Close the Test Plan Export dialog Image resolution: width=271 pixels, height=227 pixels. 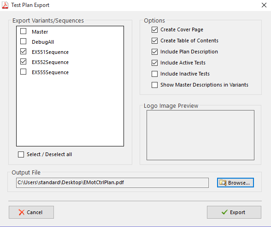[x=264, y=5]
